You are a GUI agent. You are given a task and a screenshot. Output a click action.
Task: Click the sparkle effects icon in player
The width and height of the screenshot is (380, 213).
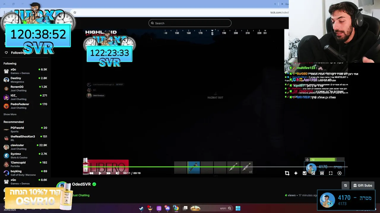tap(296, 173)
